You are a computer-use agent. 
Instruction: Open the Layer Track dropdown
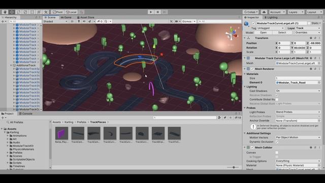pyautogui.click(x=308, y=28)
